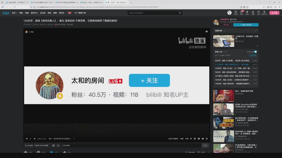Click the browser address bar URL

pos(97,7)
